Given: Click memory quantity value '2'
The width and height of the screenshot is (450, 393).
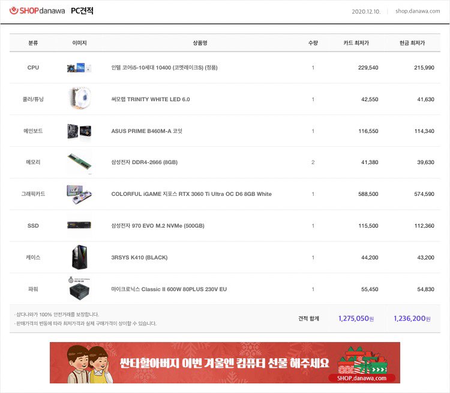Looking at the screenshot, I should tap(313, 162).
